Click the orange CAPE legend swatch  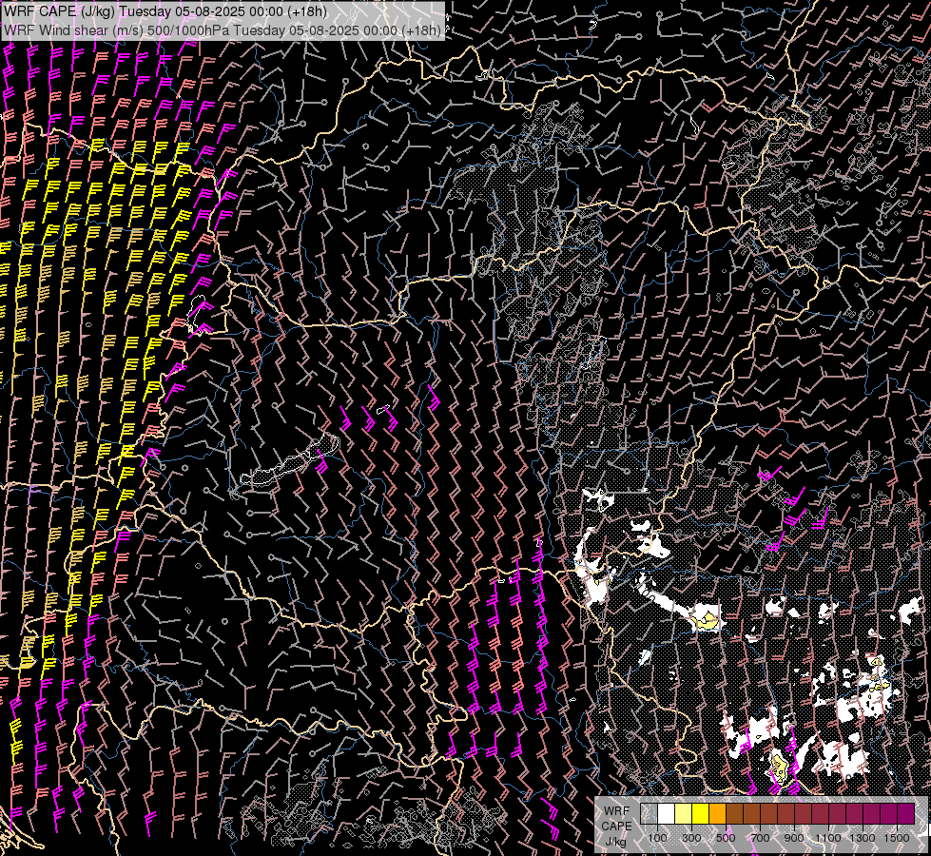717,813
